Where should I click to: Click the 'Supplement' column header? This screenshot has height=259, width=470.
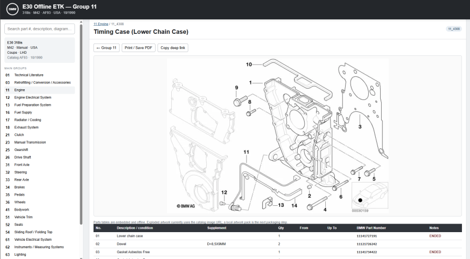coord(217,228)
